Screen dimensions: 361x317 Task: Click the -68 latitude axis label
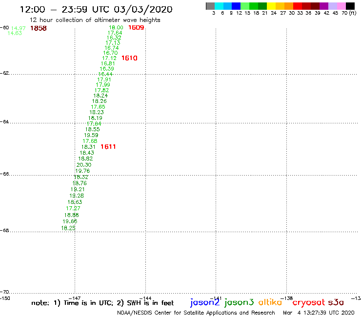tap(4, 231)
